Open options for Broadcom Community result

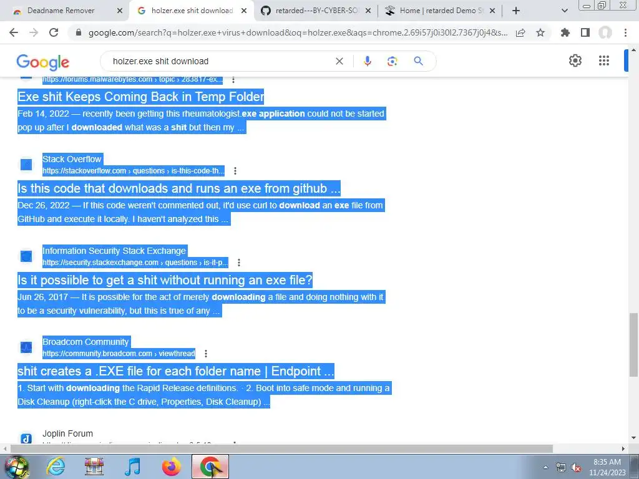pos(206,354)
